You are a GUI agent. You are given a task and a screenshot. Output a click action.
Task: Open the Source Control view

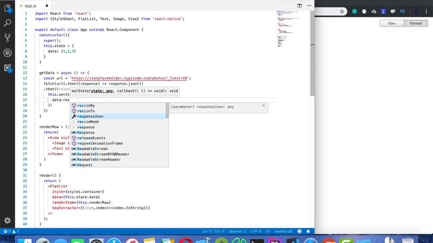(x=7, y=38)
